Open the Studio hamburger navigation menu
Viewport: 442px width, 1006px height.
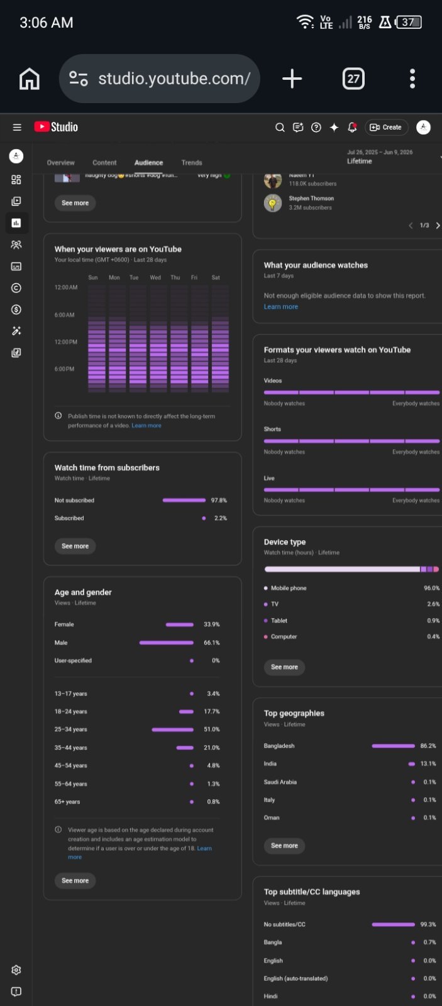coord(17,127)
